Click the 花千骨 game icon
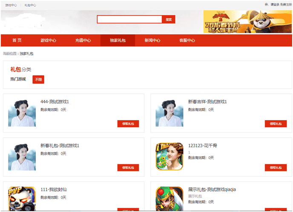Screen dimensions: 293x212 [x=169, y=157]
